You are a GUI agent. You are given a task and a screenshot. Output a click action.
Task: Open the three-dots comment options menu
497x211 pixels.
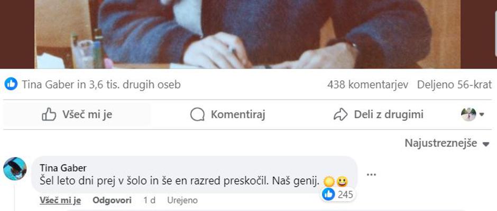click(x=371, y=175)
